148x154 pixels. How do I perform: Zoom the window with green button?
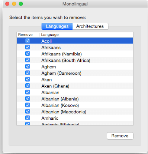click(x=21, y=4)
